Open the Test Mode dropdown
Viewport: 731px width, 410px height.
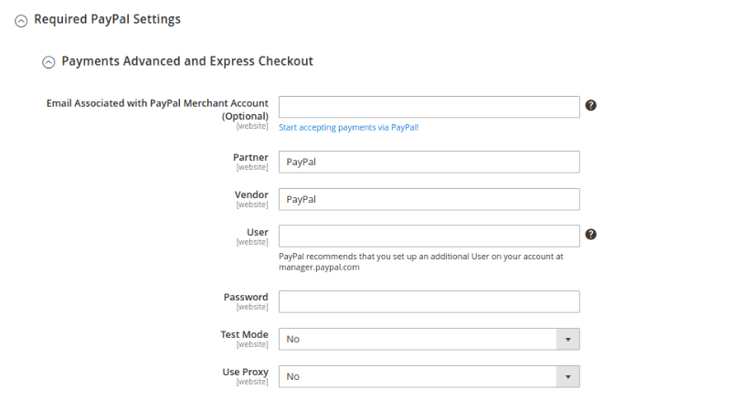(x=429, y=339)
